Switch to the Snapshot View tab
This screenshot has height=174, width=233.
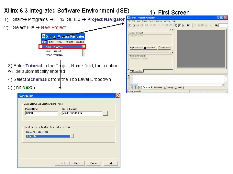tap(150, 48)
